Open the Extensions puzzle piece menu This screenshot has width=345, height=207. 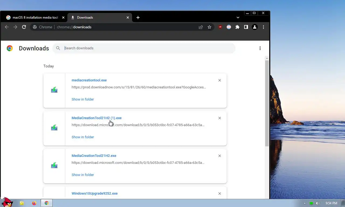pos(237,27)
